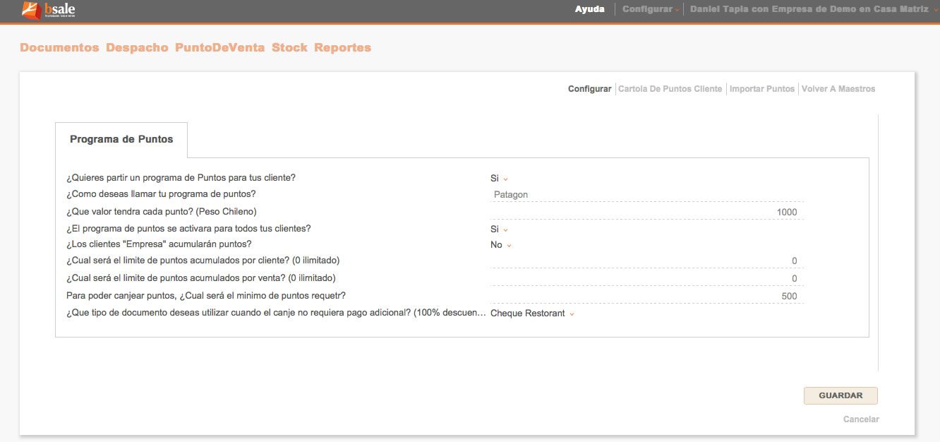Click the bsale logo icon

(31, 10)
